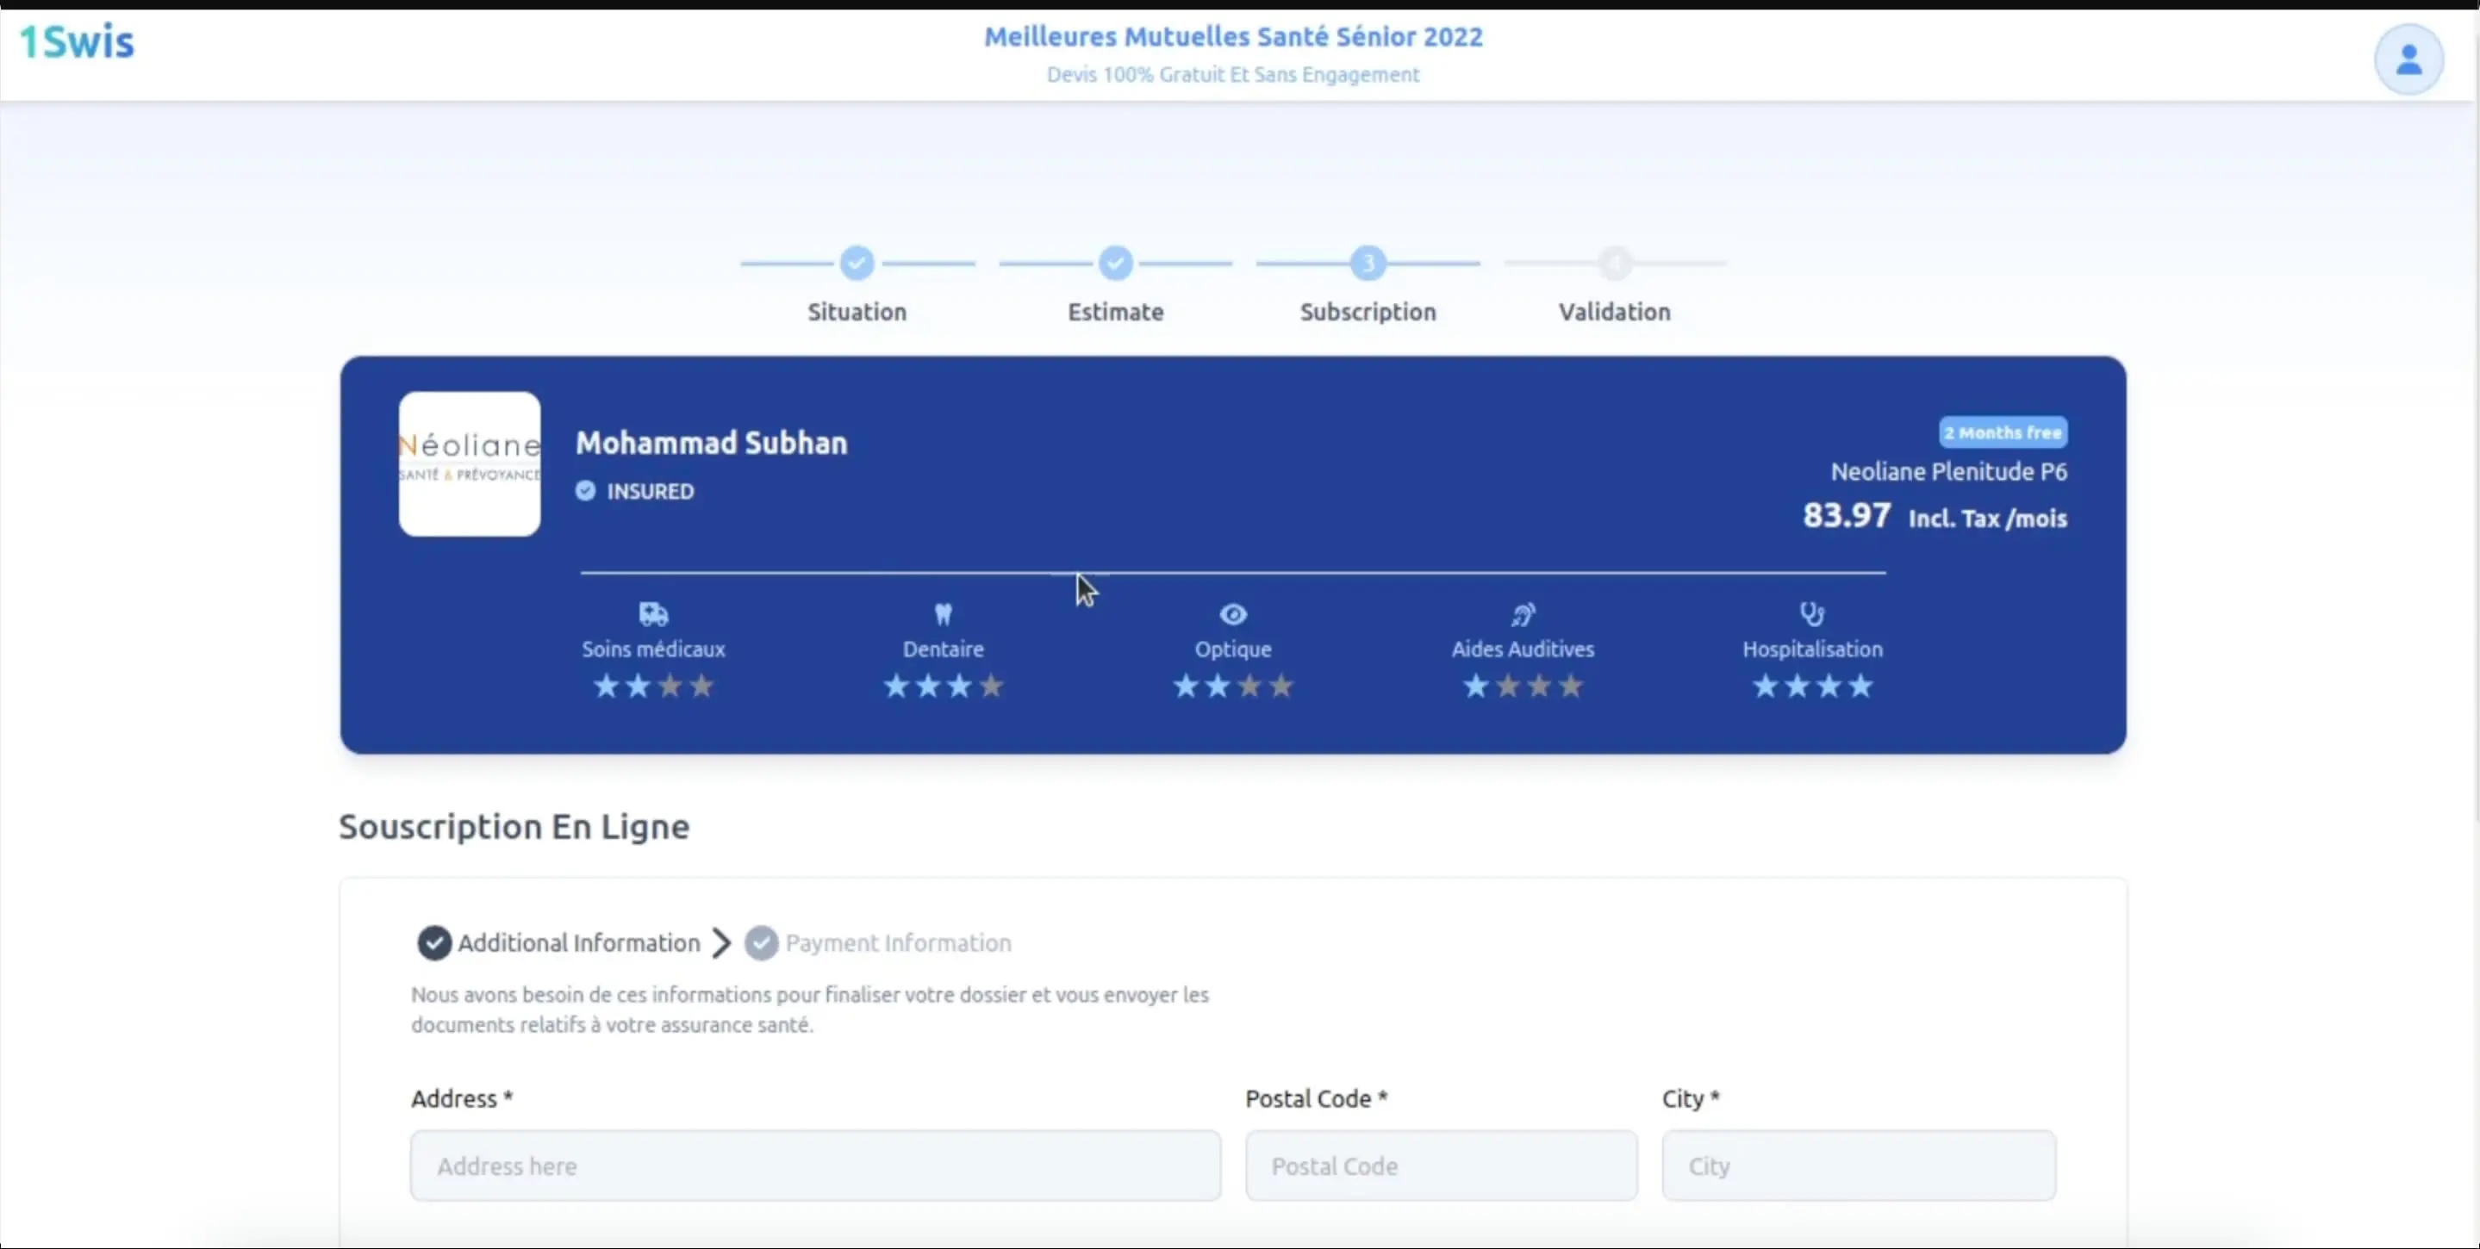Switch to the Payment Information step
This screenshot has width=2480, height=1249.
click(898, 943)
